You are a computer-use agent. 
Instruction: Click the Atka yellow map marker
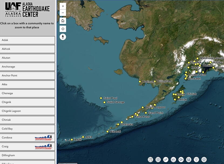(x=83, y=137)
